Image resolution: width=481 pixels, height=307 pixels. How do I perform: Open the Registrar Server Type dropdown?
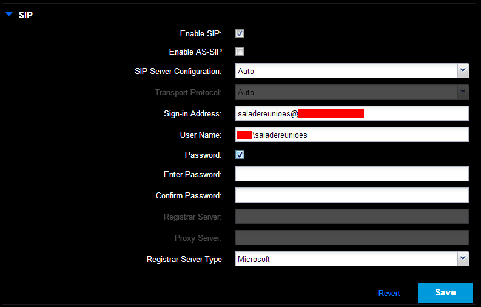click(x=352, y=259)
